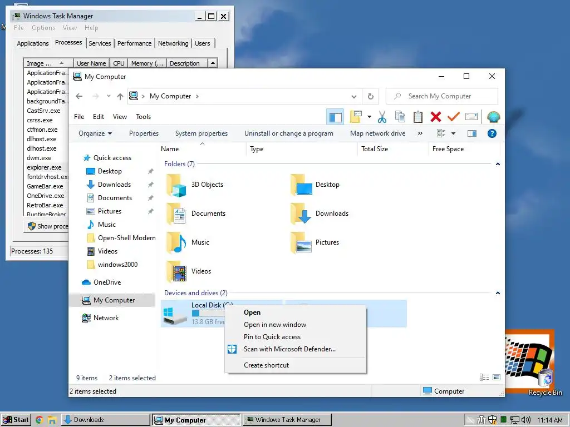The width and height of the screenshot is (570, 427).
Task: Toggle the preview pane button
Action: 472,133
